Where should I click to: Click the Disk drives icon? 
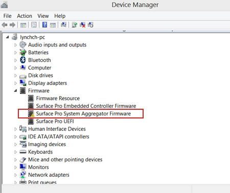[x=23, y=76]
